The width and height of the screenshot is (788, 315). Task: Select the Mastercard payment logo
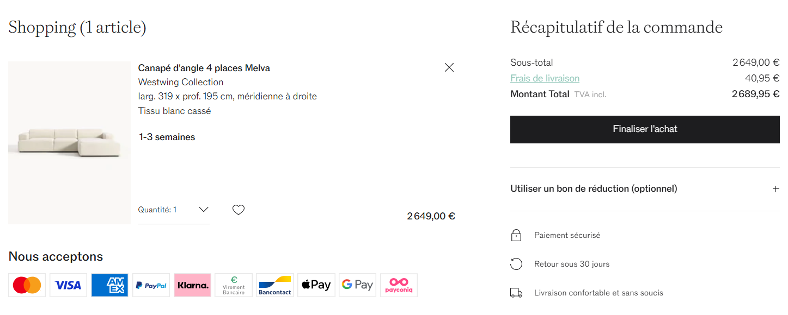point(27,285)
